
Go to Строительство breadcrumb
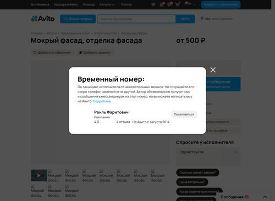[106, 33]
